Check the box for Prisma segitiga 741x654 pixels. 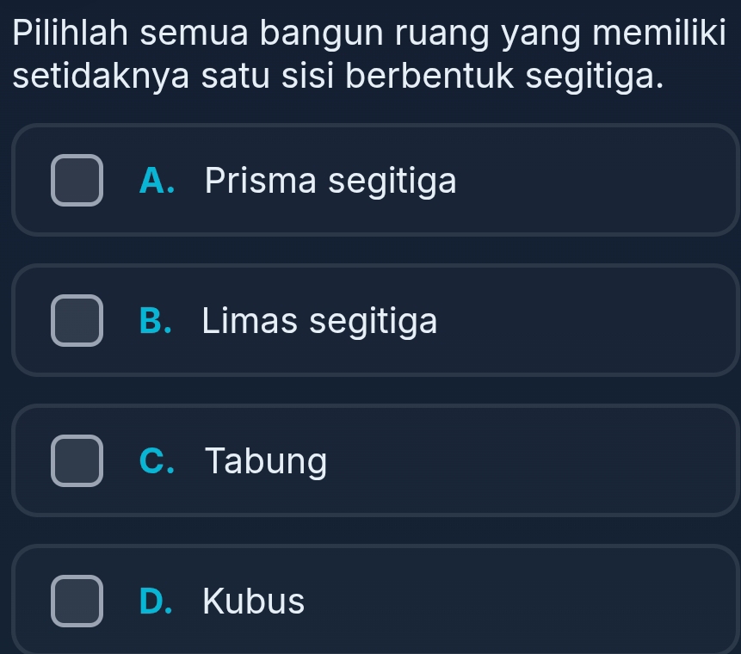77,181
